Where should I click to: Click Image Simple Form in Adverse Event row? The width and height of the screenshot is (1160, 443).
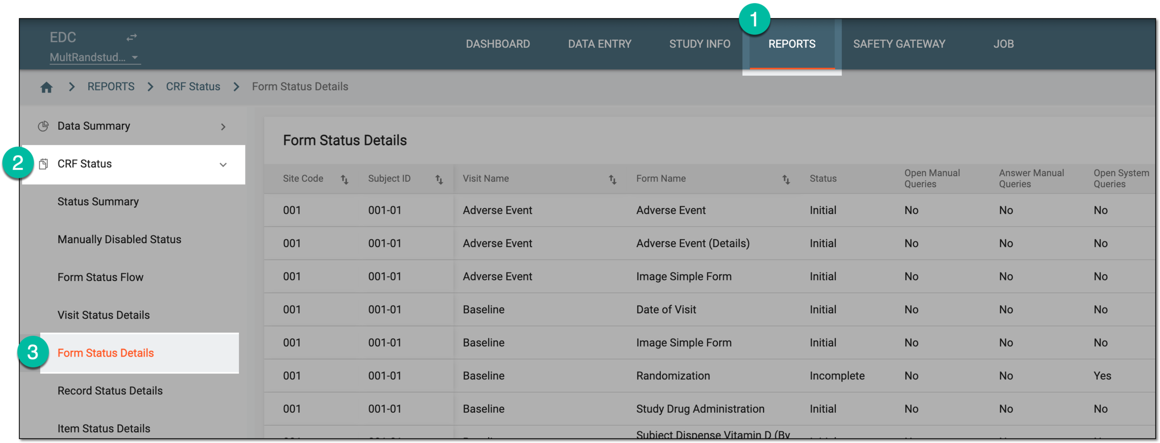coord(683,276)
